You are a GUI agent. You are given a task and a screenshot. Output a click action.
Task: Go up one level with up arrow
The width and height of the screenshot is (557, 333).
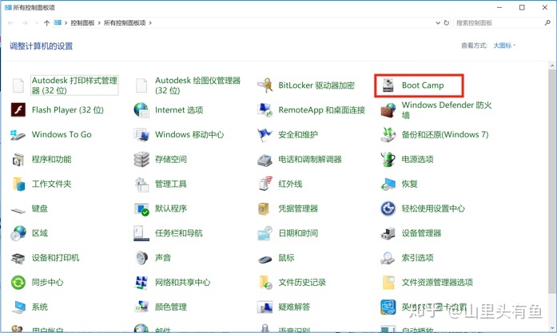[x=46, y=23]
